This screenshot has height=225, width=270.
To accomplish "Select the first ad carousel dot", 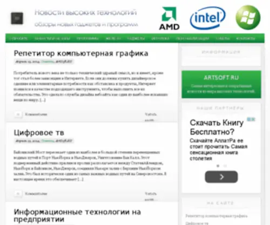I will pyautogui.click(x=218, y=166).
